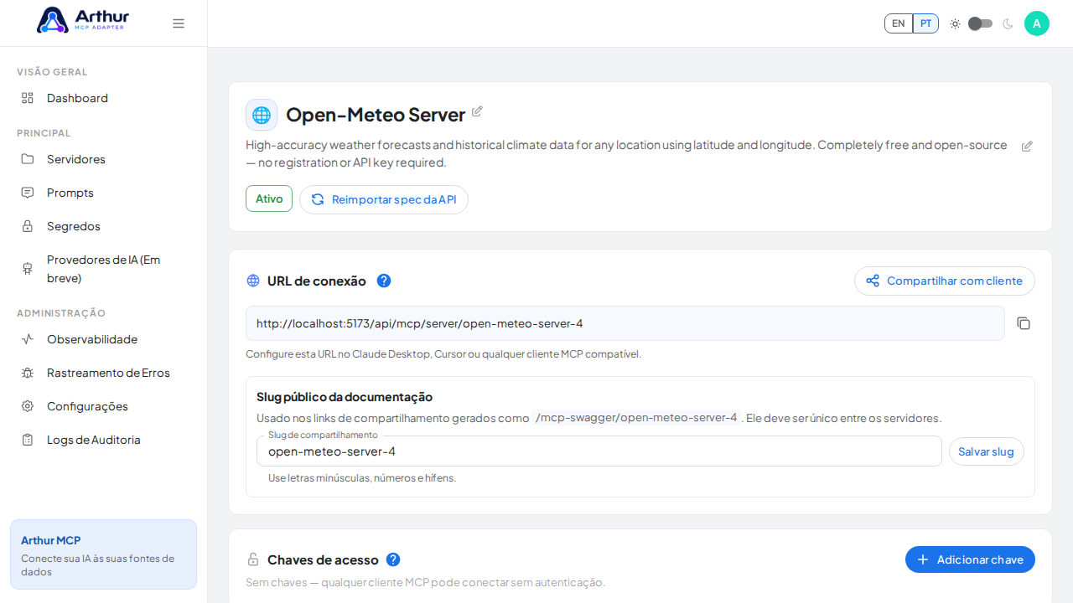Click the 'Configure esta URL no Claude Desktop' hint
The height and width of the screenshot is (603, 1073).
pyautogui.click(x=443, y=354)
